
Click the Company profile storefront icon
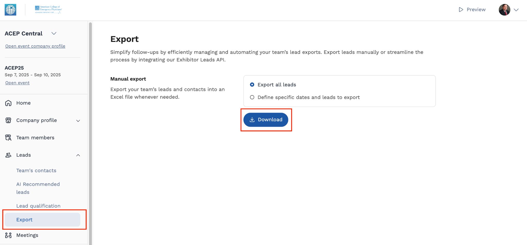pyautogui.click(x=8, y=120)
